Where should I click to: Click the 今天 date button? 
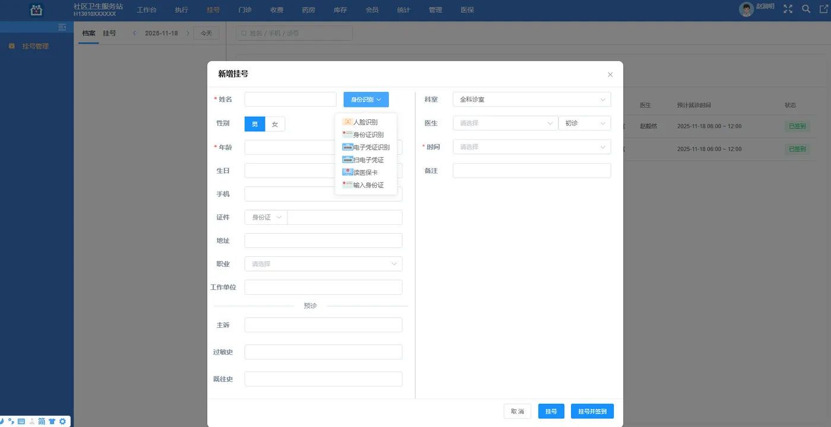[x=206, y=33]
